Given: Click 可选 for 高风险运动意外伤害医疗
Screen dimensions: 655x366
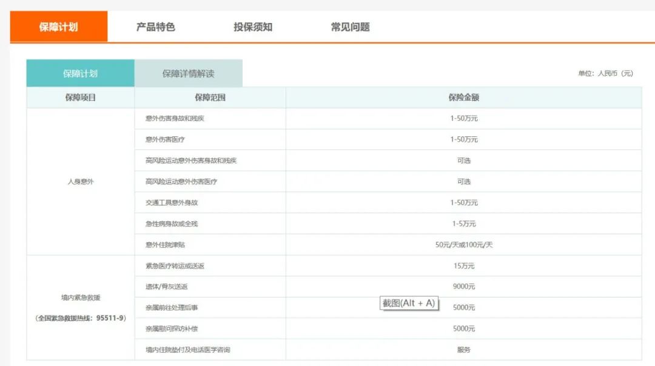Looking at the screenshot, I should [x=464, y=182].
